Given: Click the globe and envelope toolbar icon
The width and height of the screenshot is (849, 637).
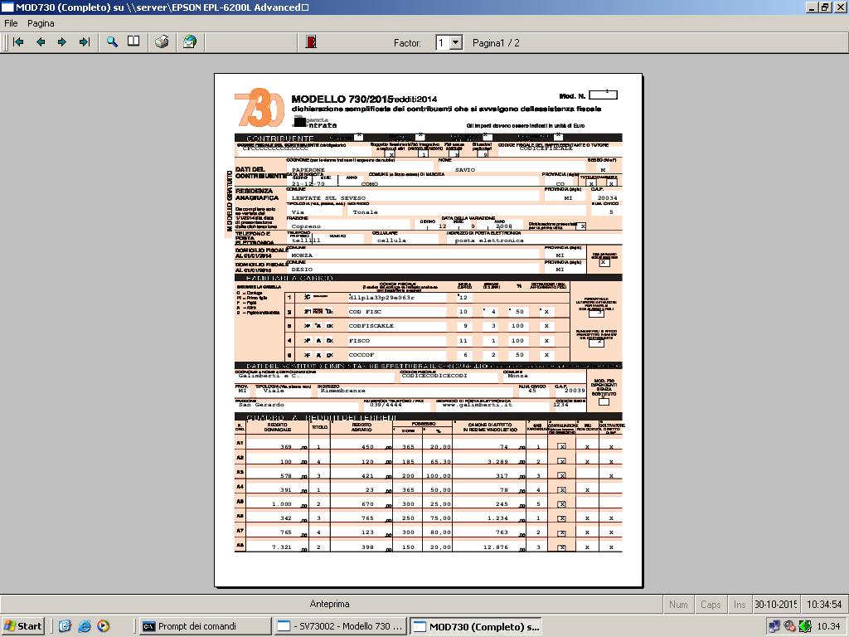Looking at the screenshot, I should click(190, 42).
